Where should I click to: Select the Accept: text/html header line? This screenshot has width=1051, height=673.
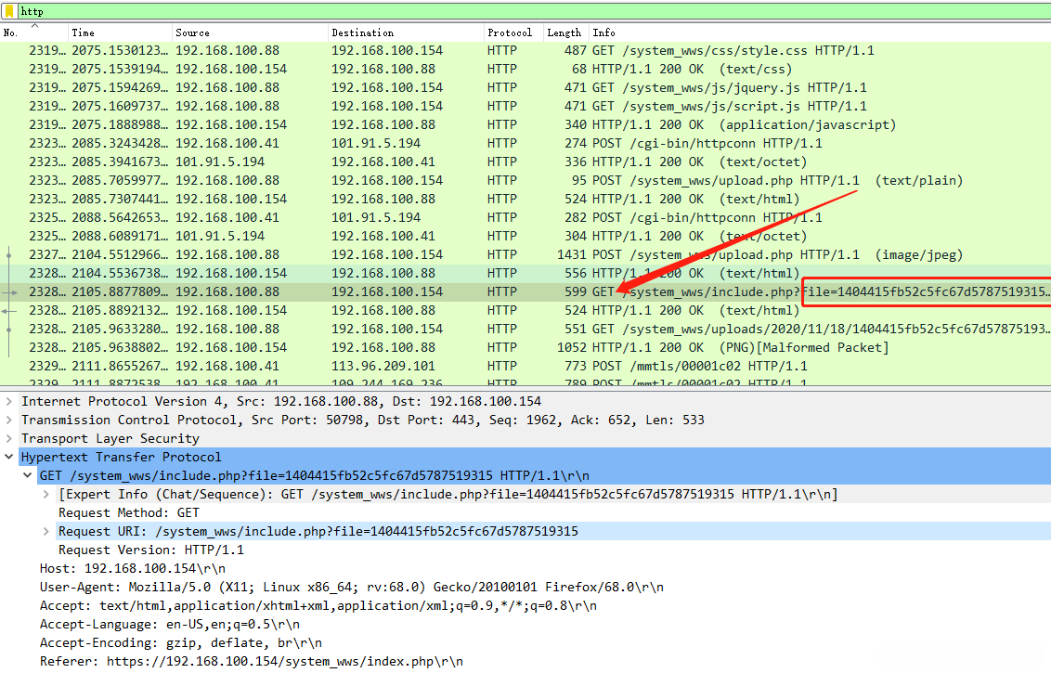click(318, 606)
